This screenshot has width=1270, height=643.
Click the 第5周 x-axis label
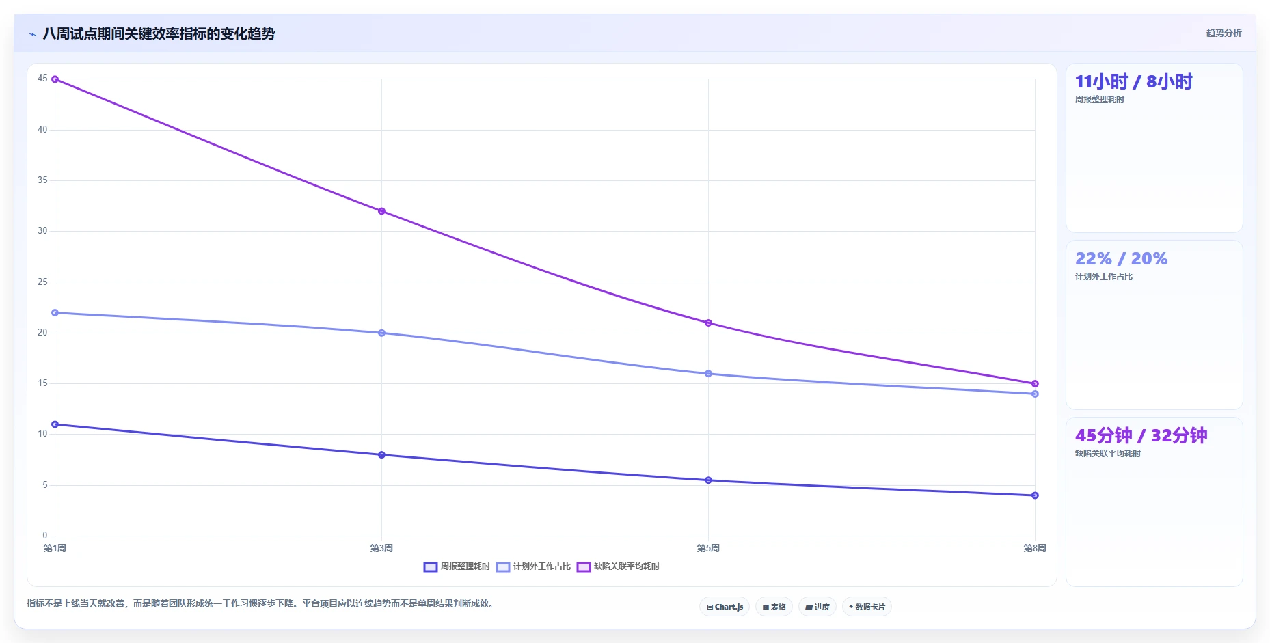[708, 548]
